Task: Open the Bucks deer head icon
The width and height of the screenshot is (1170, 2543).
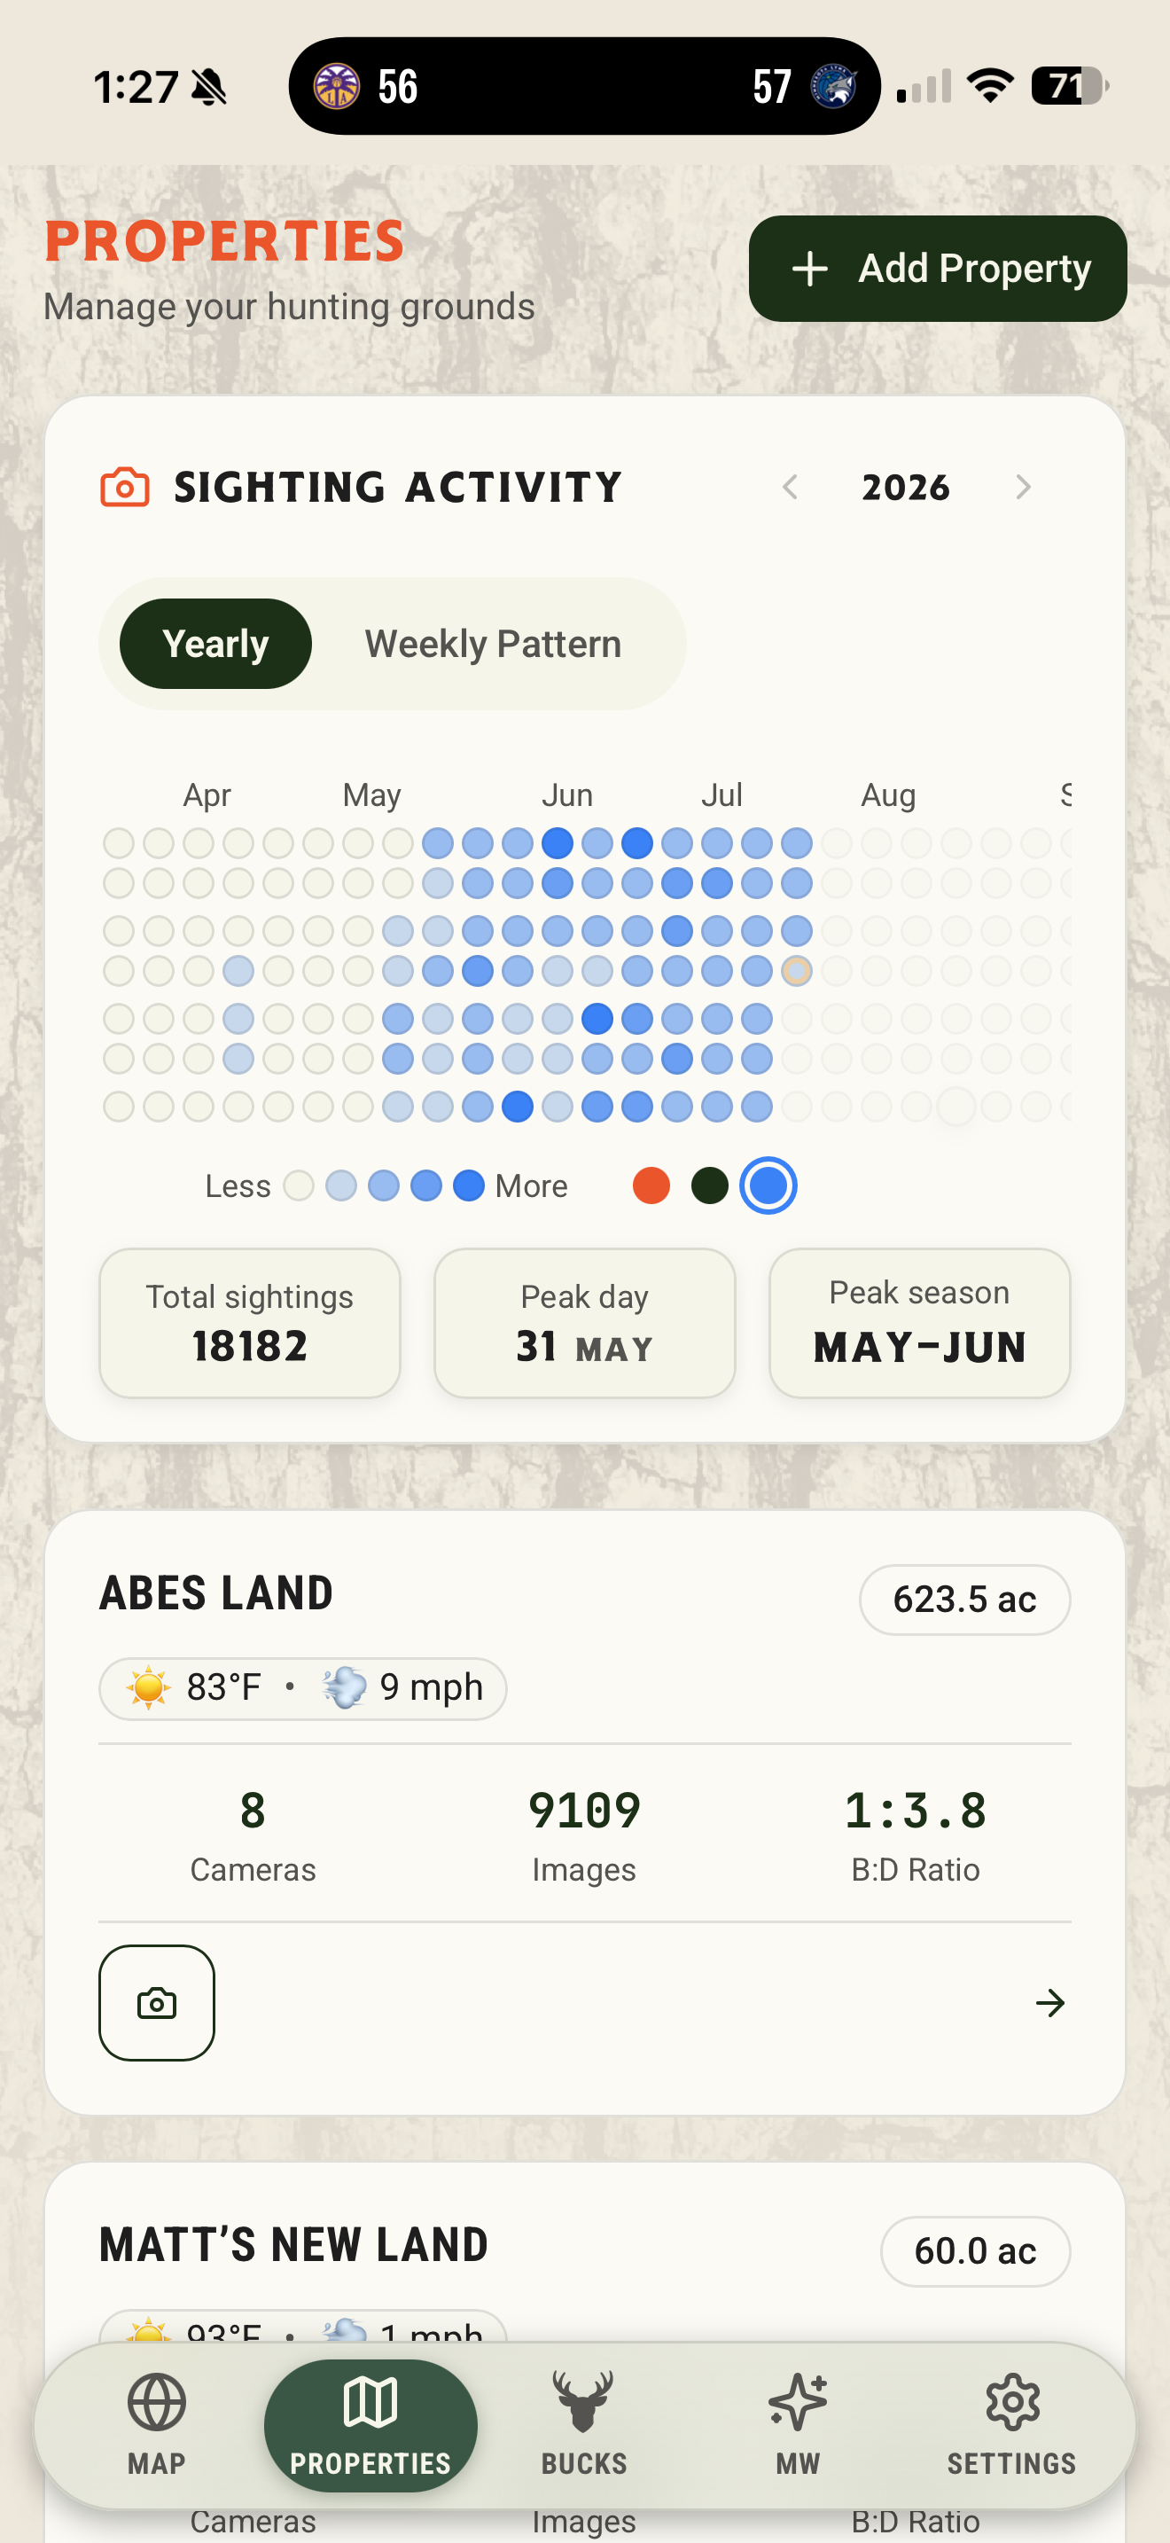Action: (x=583, y=2401)
